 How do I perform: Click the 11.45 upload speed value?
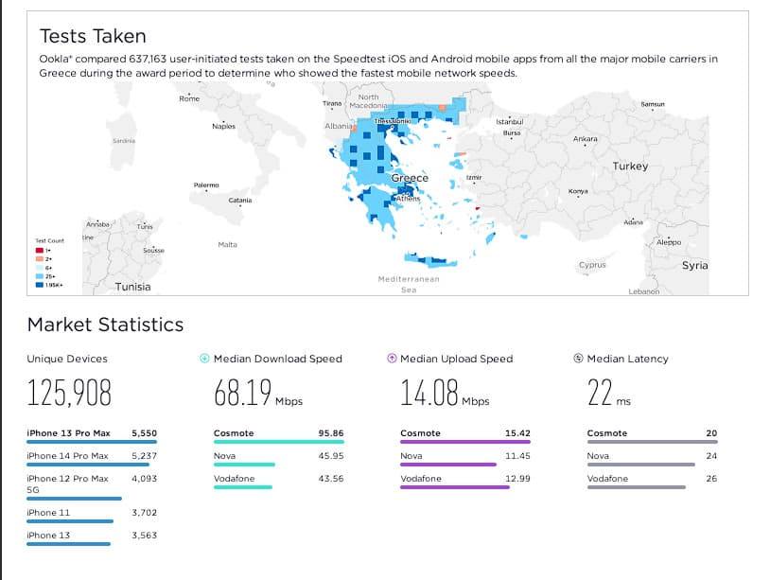tap(517, 456)
